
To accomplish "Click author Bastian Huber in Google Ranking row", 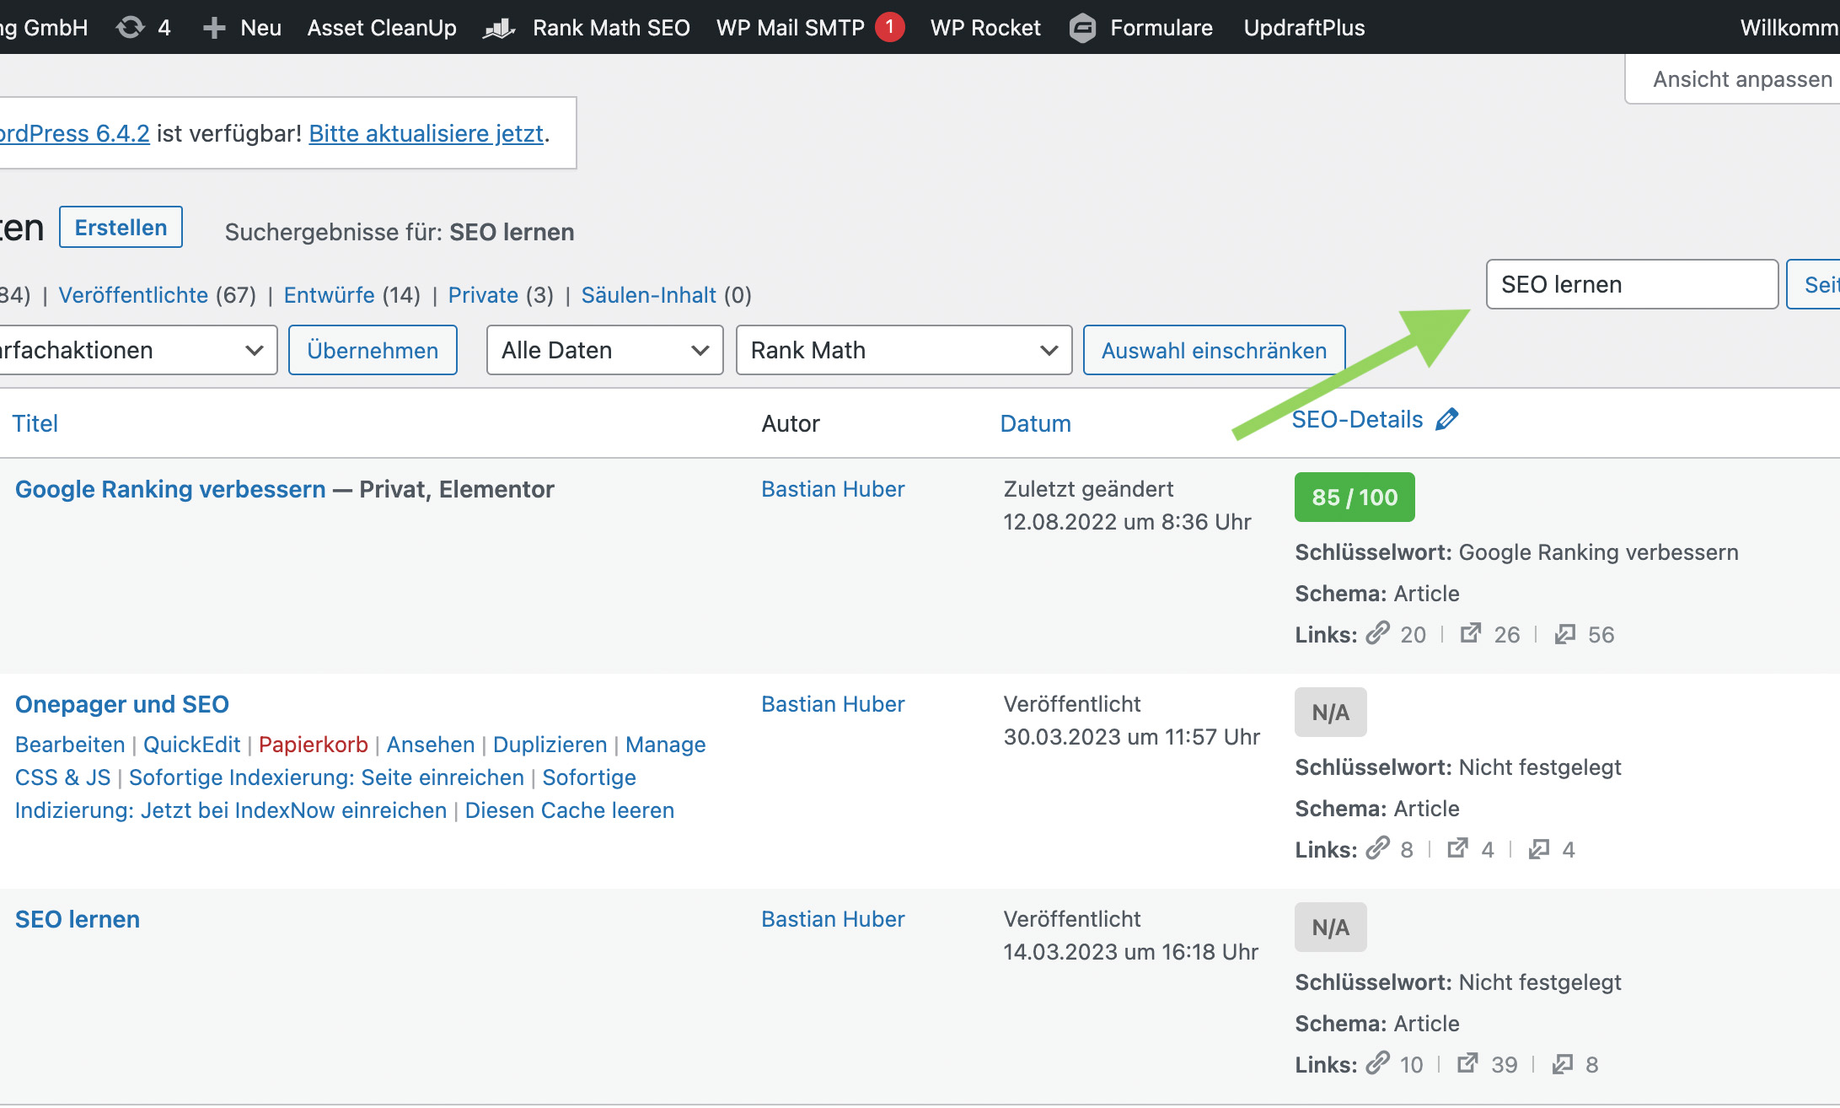I will pyautogui.click(x=833, y=489).
